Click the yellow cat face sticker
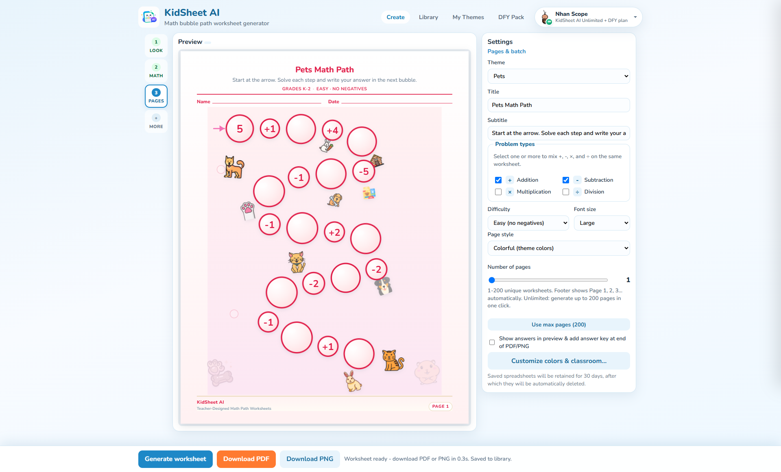781x472 pixels. [297, 262]
